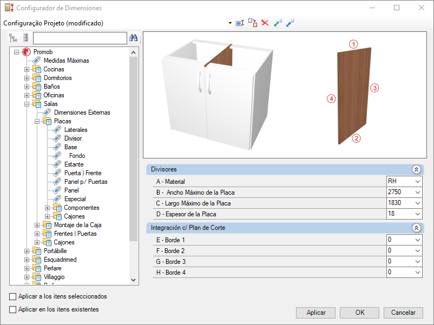
Task: Expand the Cocinas tree node
Action: pos(27,69)
